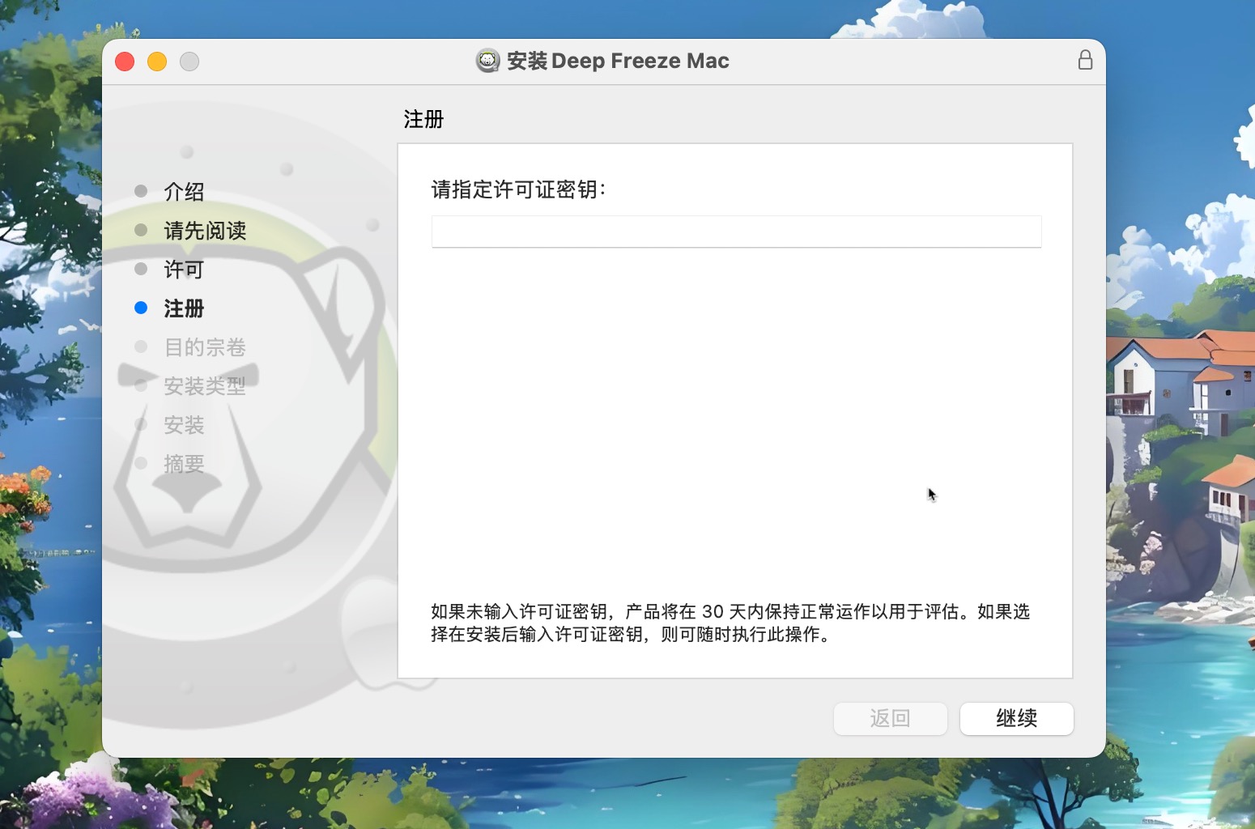Image resolution: width=1255 pixels, height=829 pixels.
Task: Click the 安装 Deep Freeze Mac window title
Action: [618, 61]
